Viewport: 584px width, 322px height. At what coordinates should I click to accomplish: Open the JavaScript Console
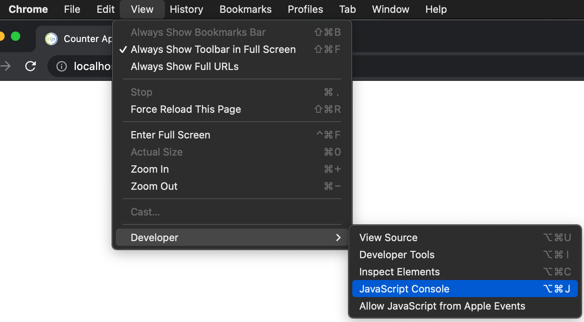click(404, 289)
